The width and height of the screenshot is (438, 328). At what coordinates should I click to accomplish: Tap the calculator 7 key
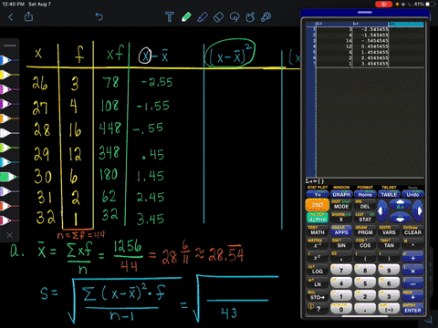tap(341, 270)
